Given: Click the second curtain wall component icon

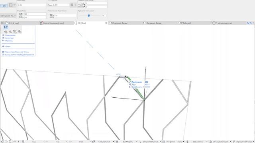Looking at the screenshot, I should tap(10, 32).
